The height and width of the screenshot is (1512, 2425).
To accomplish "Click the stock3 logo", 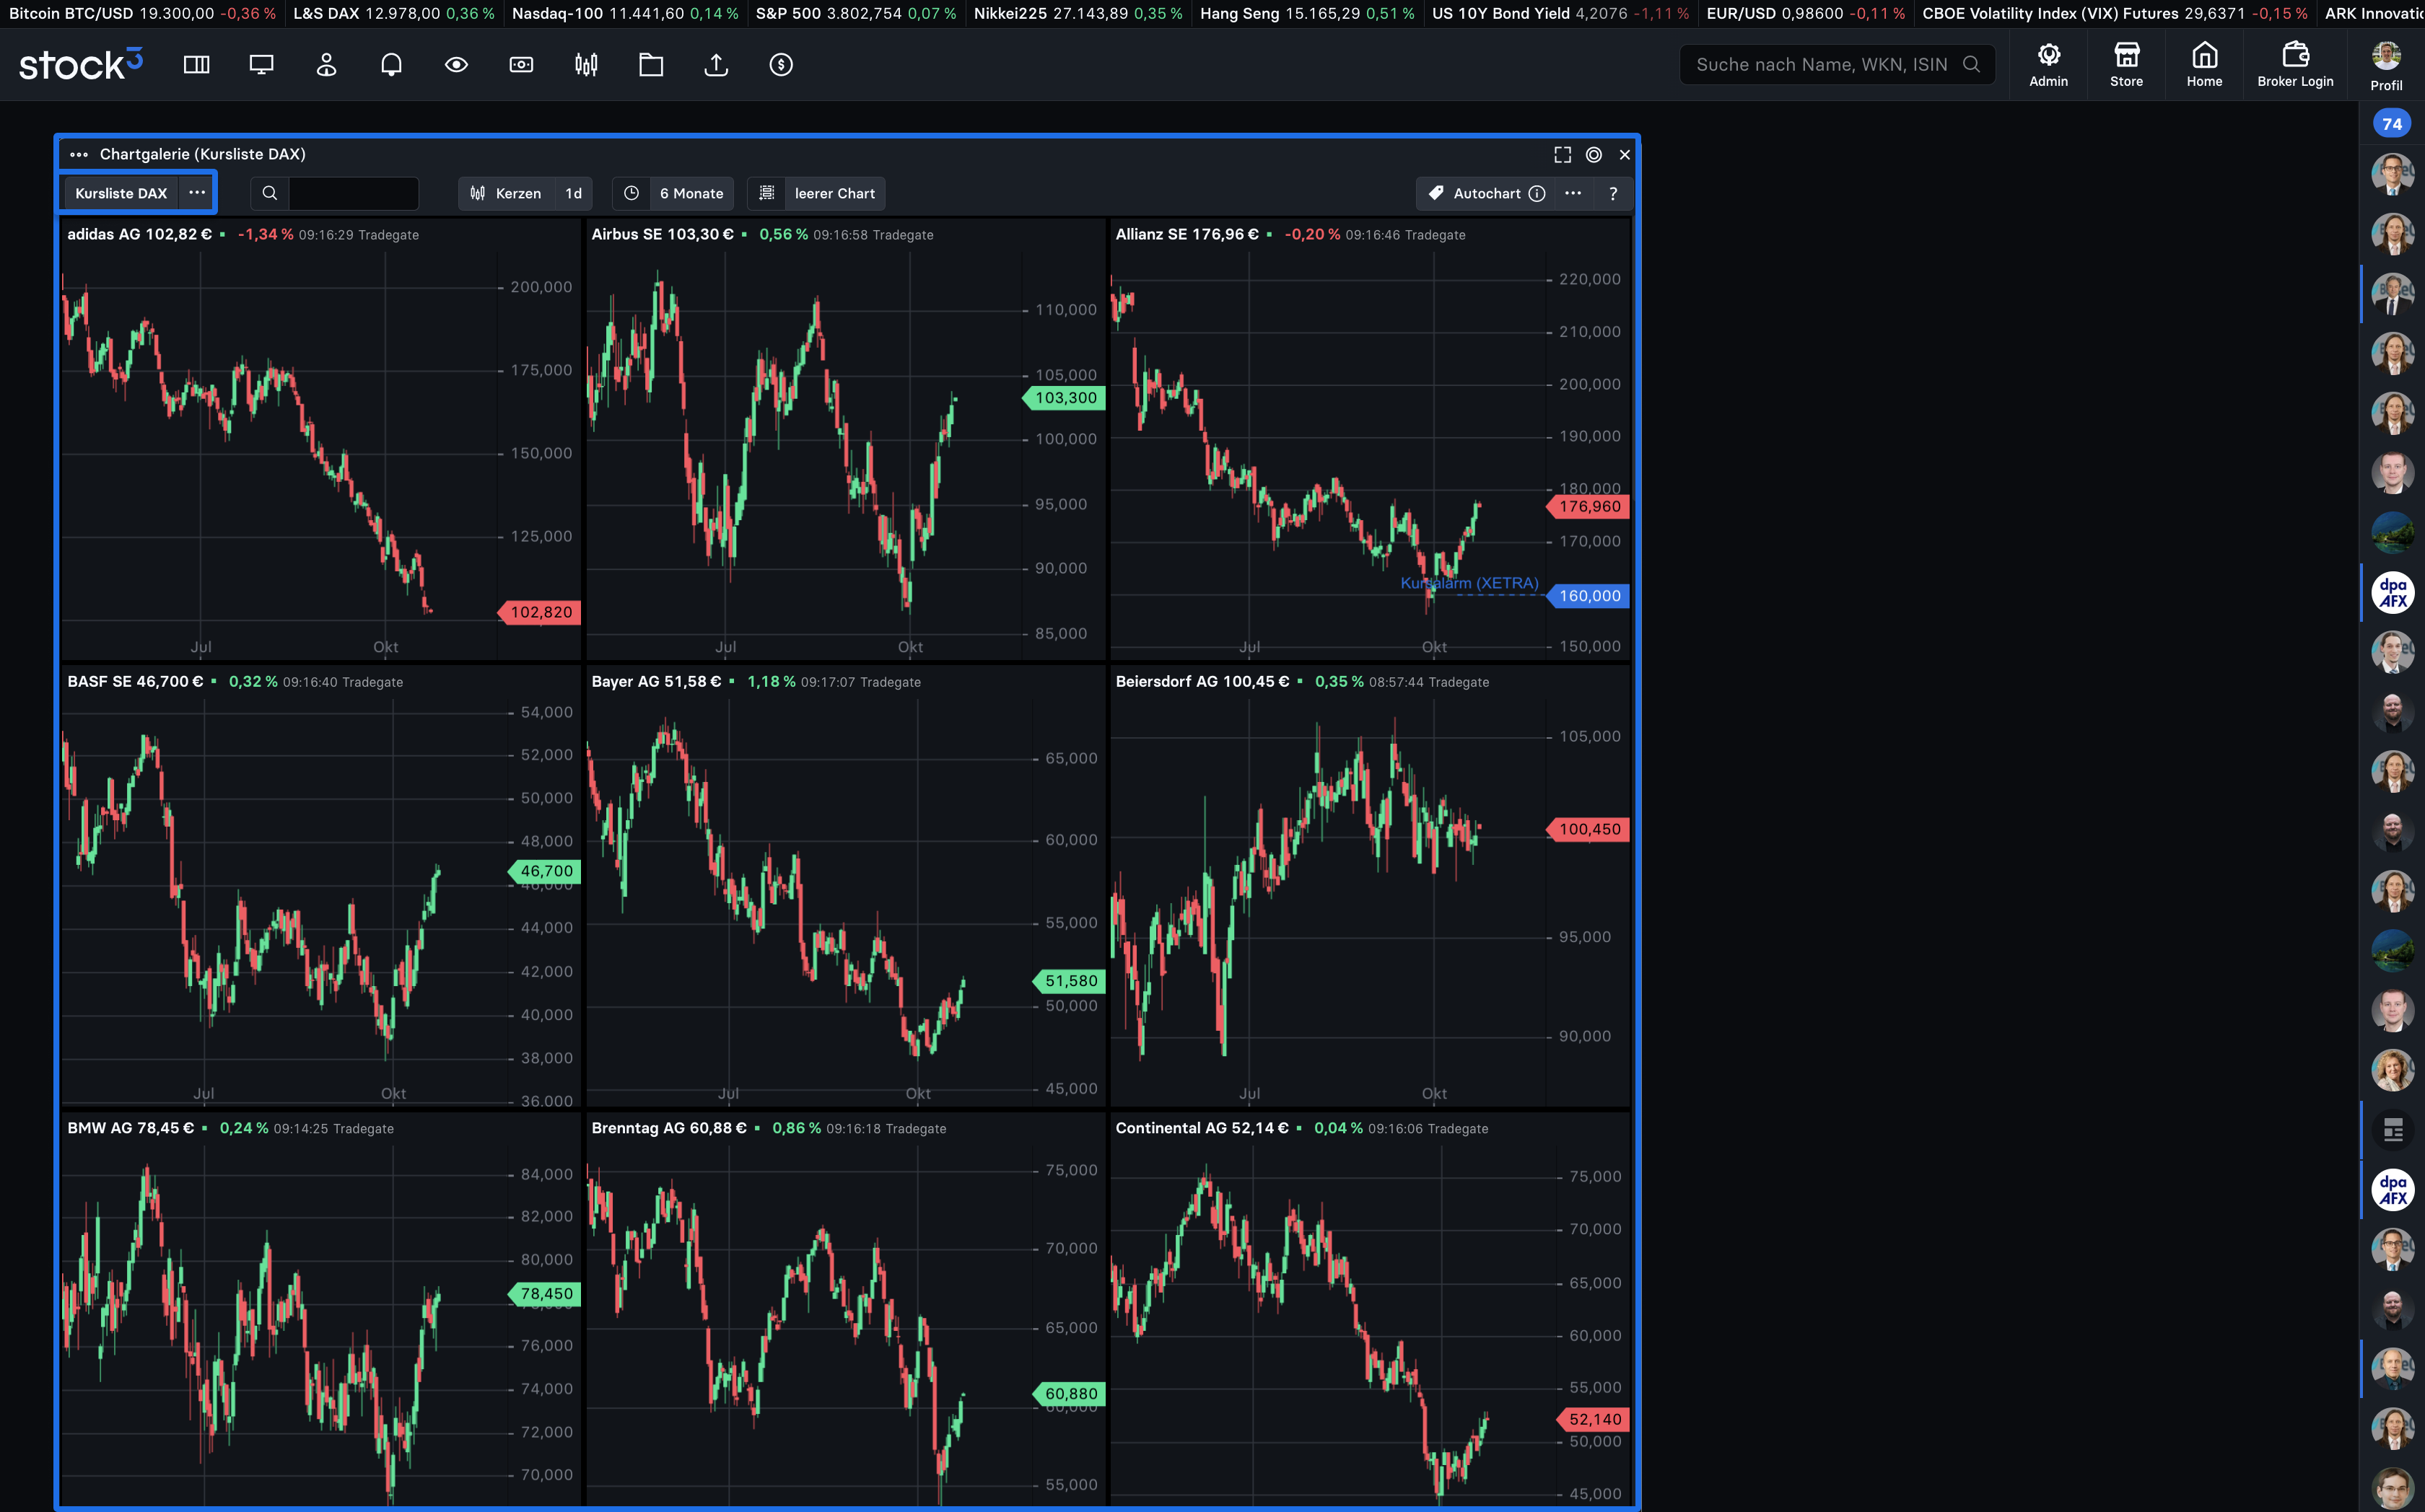I will pos(81,64).
